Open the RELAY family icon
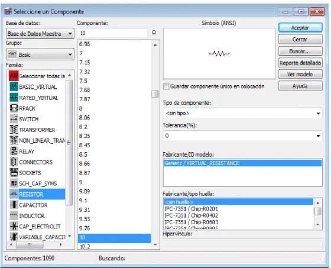This screenshot has width=331, height=268. point(14,151)
